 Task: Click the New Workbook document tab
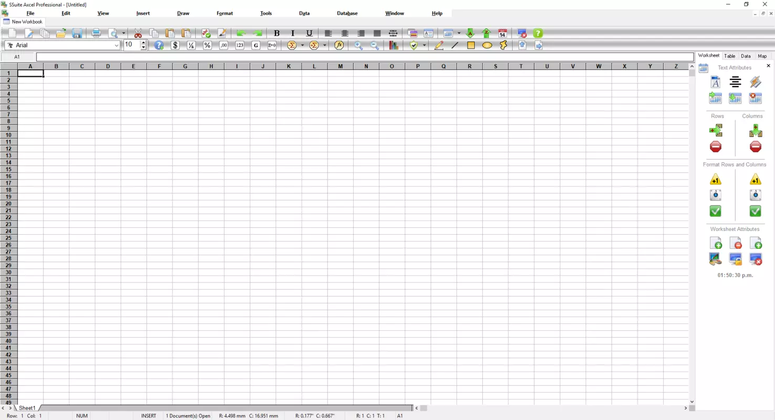coord(23,22)
